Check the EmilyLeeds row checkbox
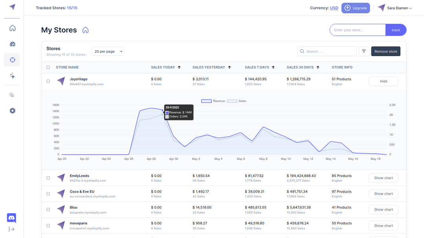 pyautogui.click(x=48, y=178)
